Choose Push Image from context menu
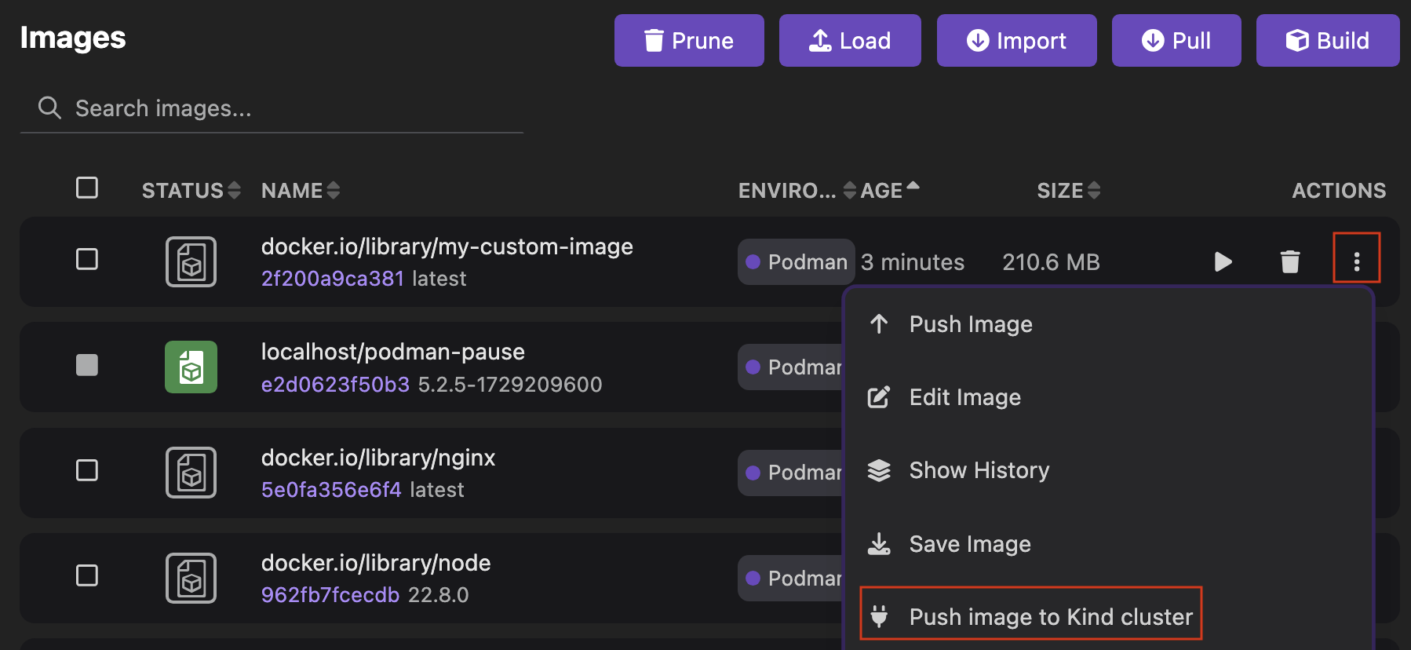Viewport: 1411px width, 650px height. 970,324
